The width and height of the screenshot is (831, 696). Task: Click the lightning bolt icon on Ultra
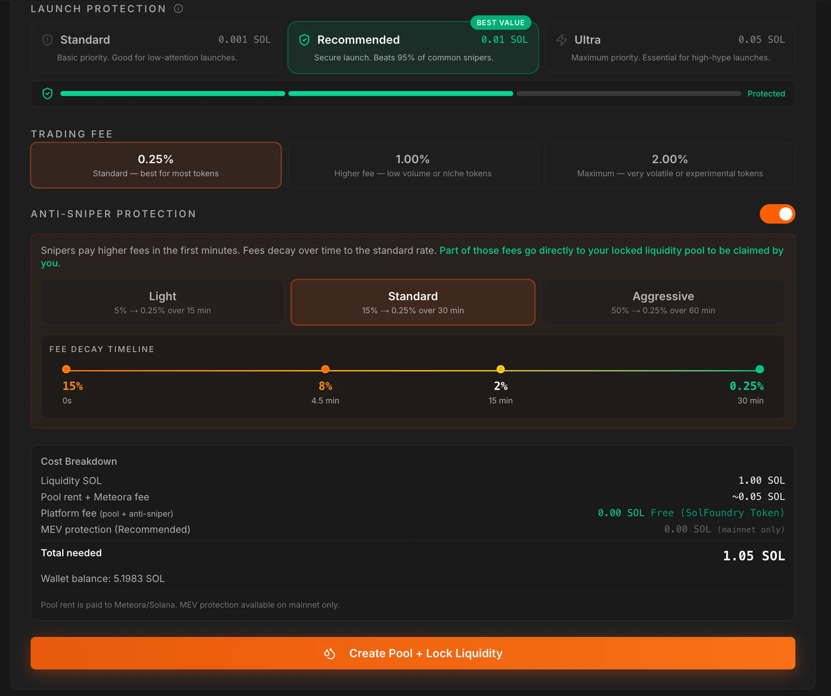tap(562, 40)
